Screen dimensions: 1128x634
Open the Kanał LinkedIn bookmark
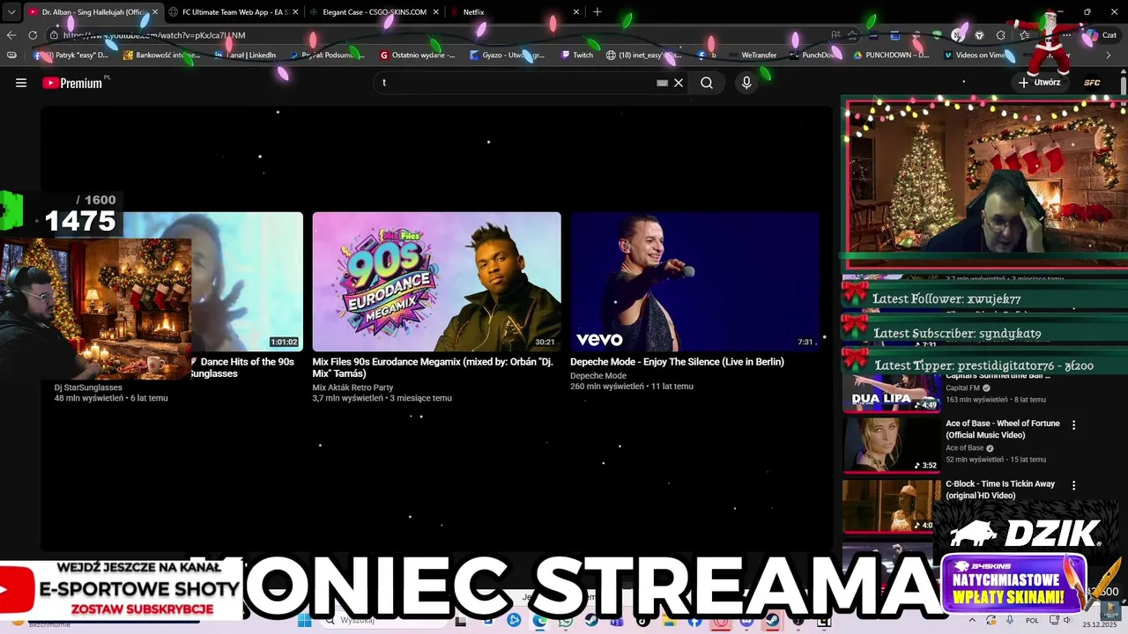pos(246,55)
